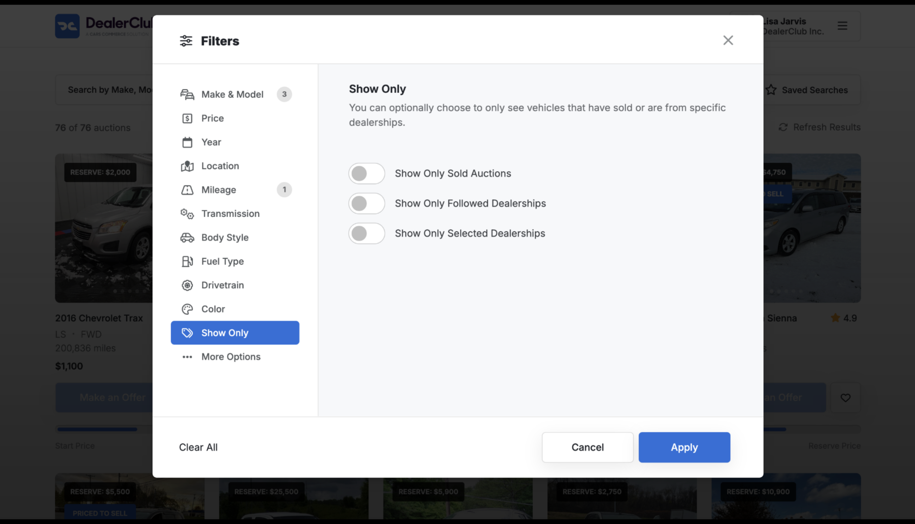Screen dimensions: 915x524
Task: Click the Transmission gears icon
Action: tap(187, 214)
